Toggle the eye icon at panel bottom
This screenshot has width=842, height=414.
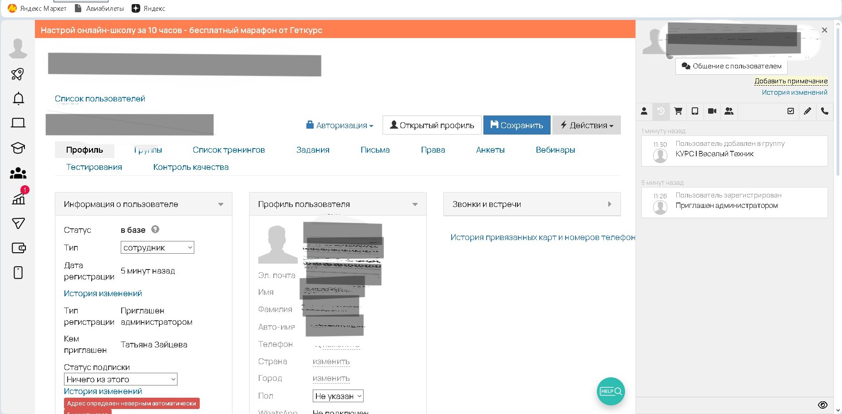[x=822, y=405]
